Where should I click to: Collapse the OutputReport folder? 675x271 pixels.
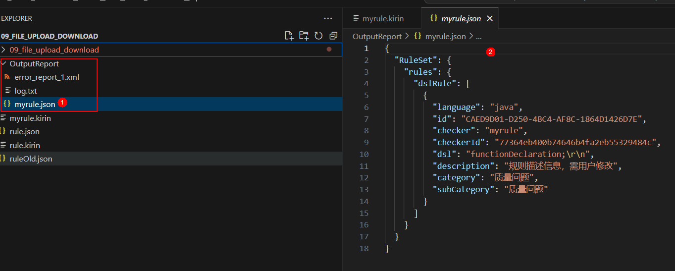(4, 63)
